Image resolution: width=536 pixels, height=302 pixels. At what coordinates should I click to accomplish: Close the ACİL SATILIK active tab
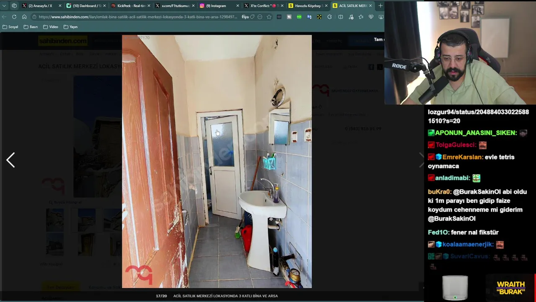tap(370, 5)
